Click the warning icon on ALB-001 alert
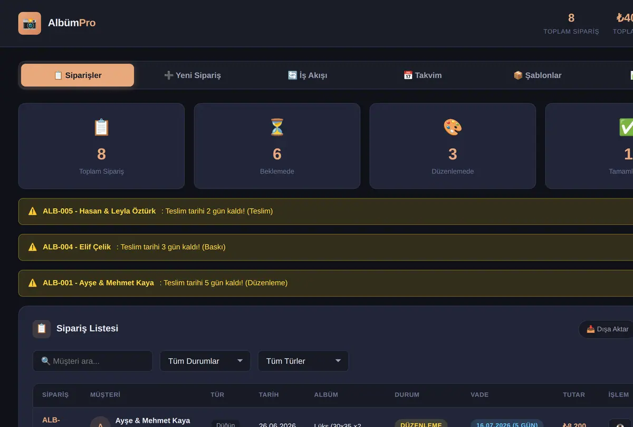 coord(33,283)
